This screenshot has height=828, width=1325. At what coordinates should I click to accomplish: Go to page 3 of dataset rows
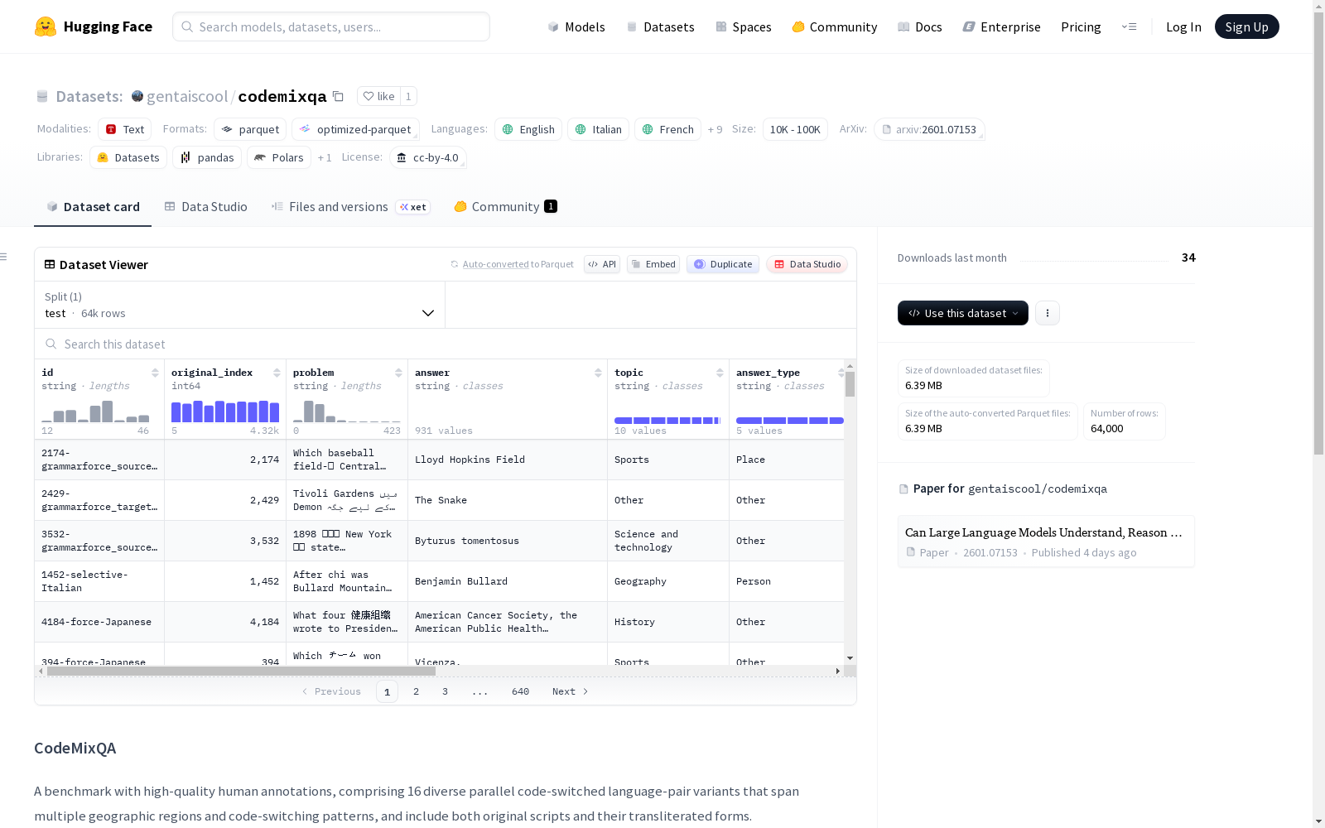click(x=445, y=691)
